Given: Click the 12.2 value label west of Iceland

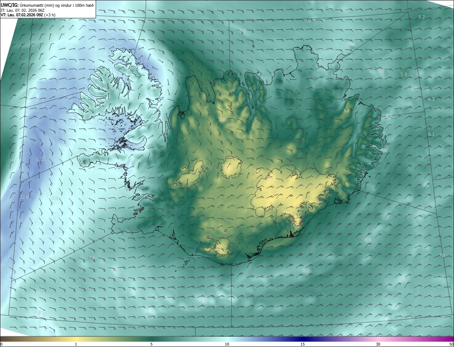Looking at the screenshot, I should point(40,159).
